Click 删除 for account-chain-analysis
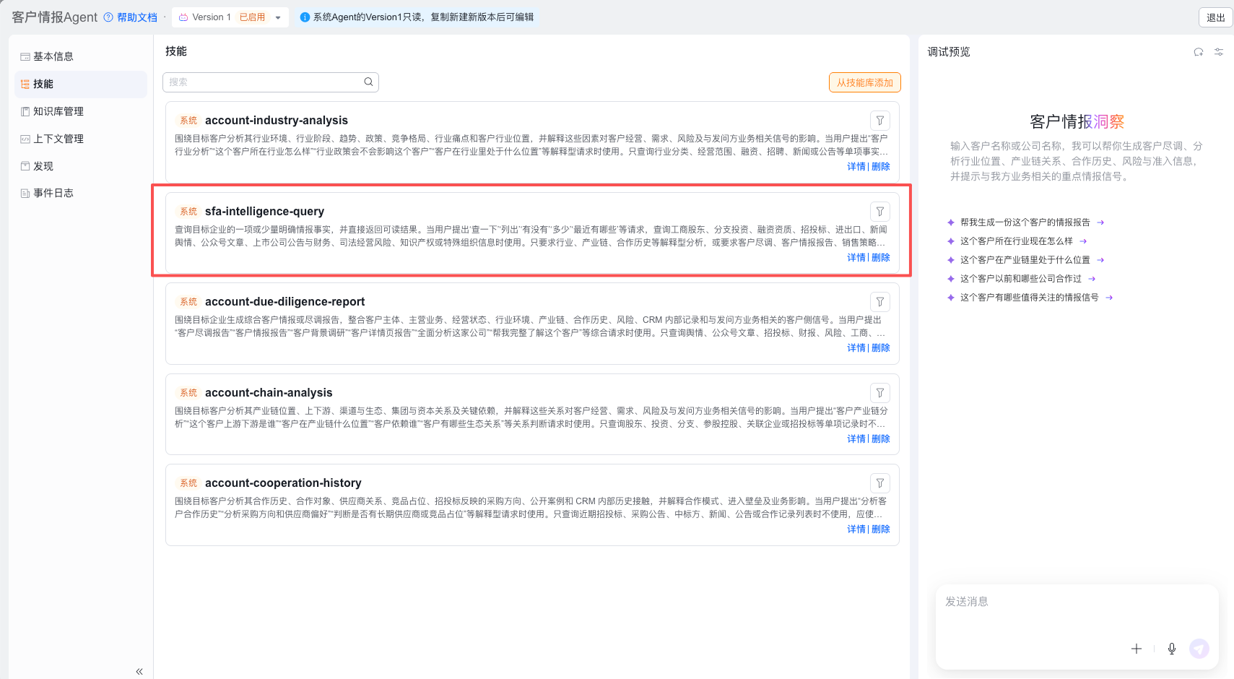The width and height of the screenshot is (1234, 679). 881,439
